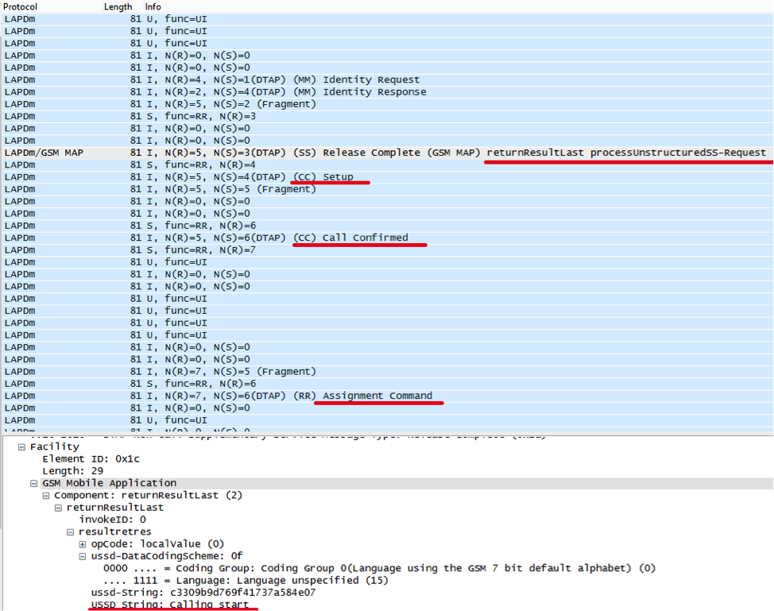Collapse the Facility tree node
The height and width of the screenshot is (611, 774).
click(x=21, y=447)
